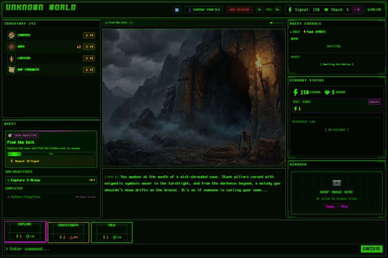Sell Map Fragment for +5 signal
The image size is (388, 258).
tap(89, 70)
